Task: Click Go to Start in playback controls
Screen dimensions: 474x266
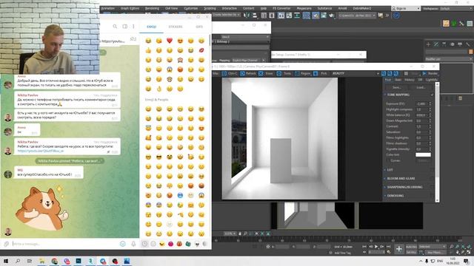Action: pos(364,247)
